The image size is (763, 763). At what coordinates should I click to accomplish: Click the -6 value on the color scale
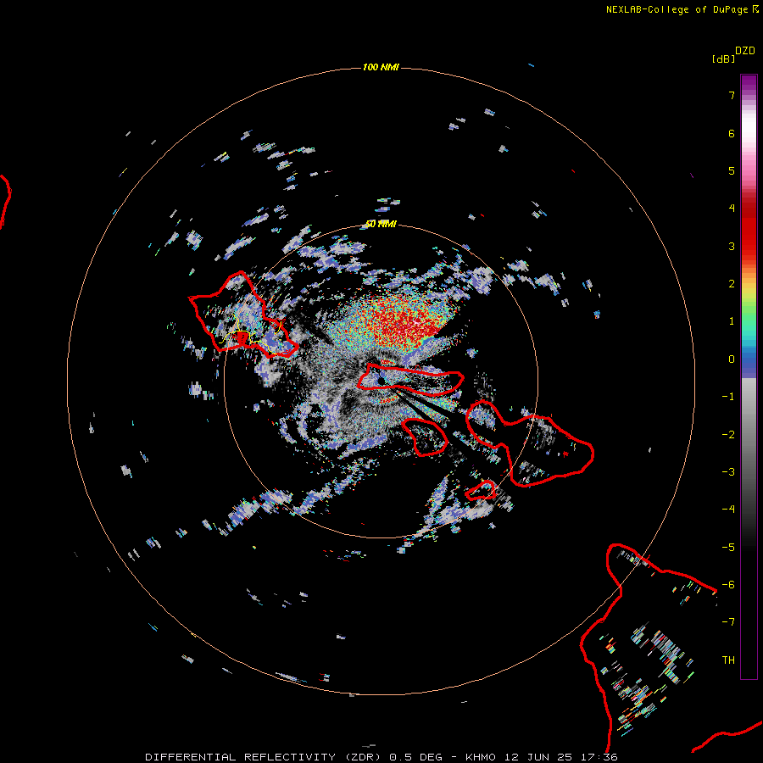point(728,585)
